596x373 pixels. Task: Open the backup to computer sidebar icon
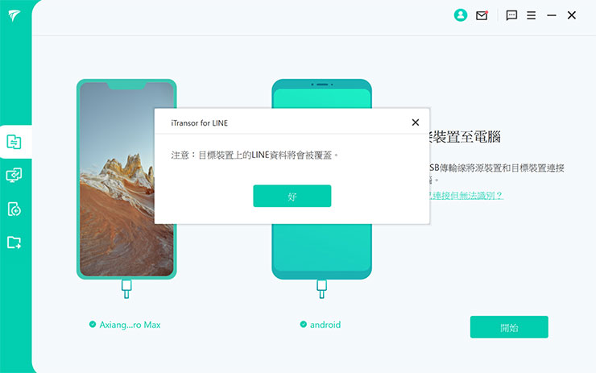coord(14,176)
